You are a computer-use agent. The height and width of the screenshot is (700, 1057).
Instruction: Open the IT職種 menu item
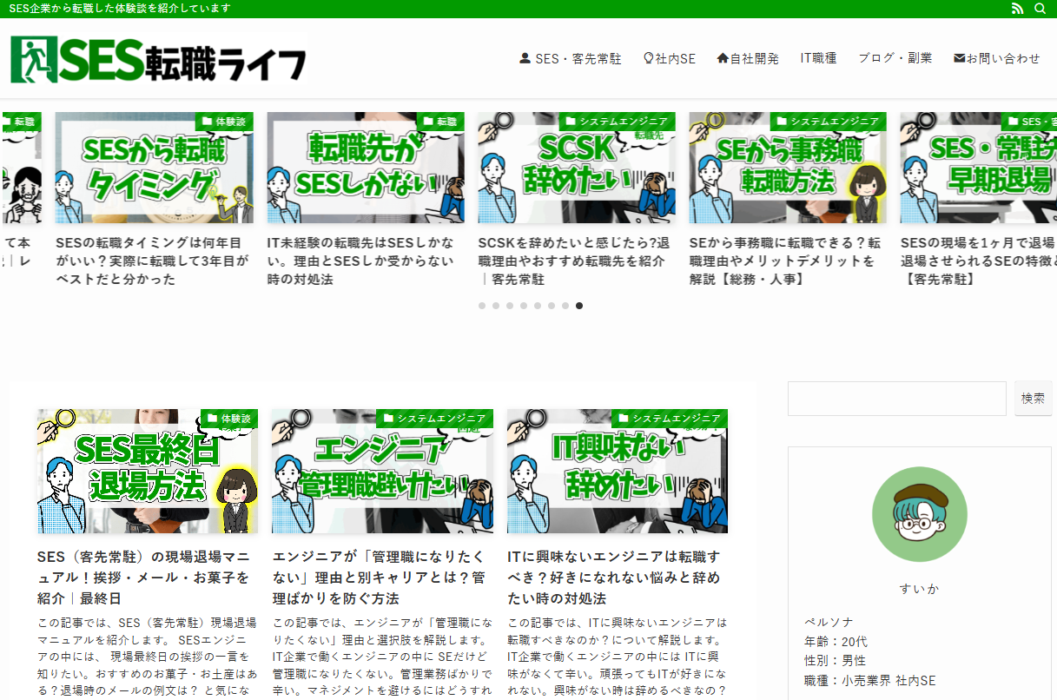pyautogui.click(x=818, y=57)
